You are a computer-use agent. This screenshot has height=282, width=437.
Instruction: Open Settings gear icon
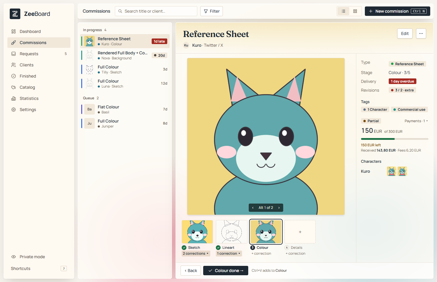tap(14, 110)
